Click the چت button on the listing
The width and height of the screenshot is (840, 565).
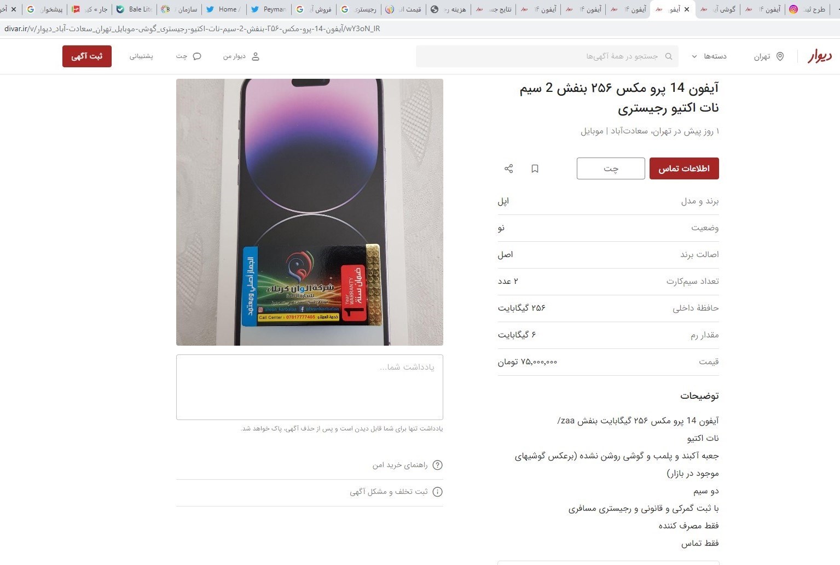611,168
